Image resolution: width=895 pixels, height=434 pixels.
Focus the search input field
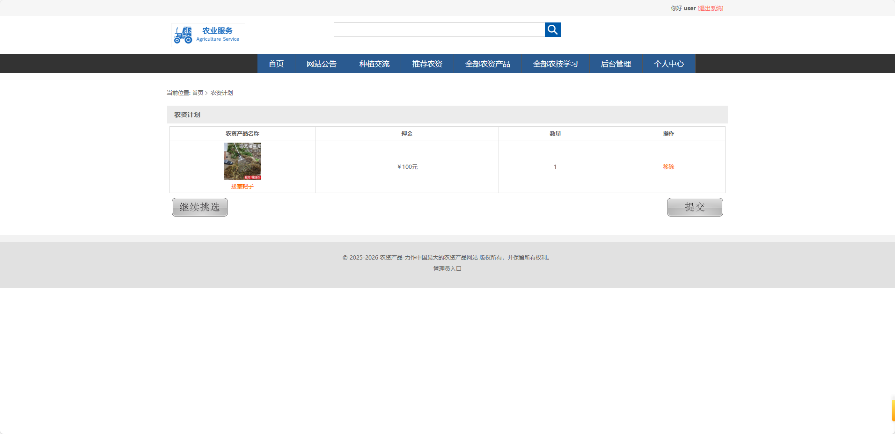439,30
